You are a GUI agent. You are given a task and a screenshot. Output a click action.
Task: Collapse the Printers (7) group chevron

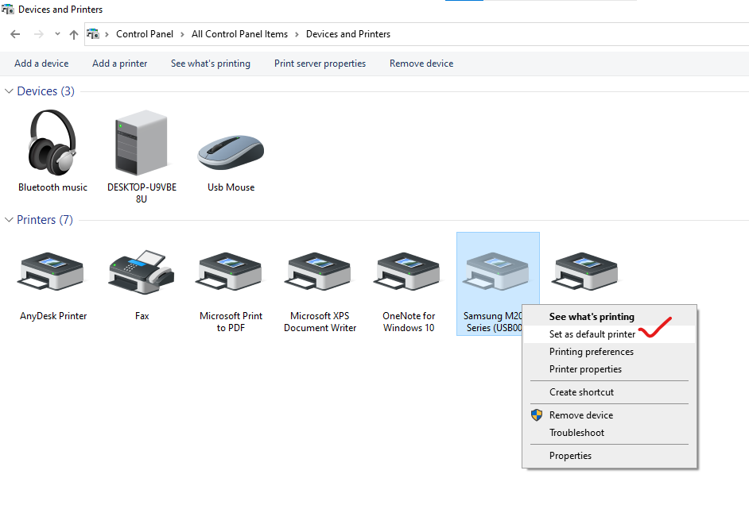tap(9, 220)
